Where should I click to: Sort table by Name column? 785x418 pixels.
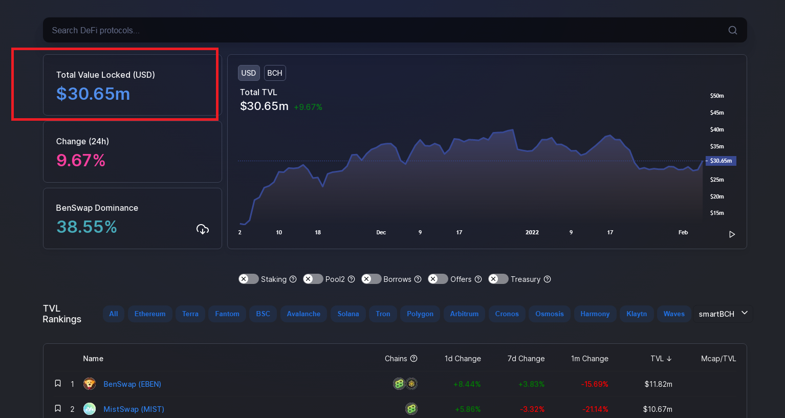click(x=93, y=359)
